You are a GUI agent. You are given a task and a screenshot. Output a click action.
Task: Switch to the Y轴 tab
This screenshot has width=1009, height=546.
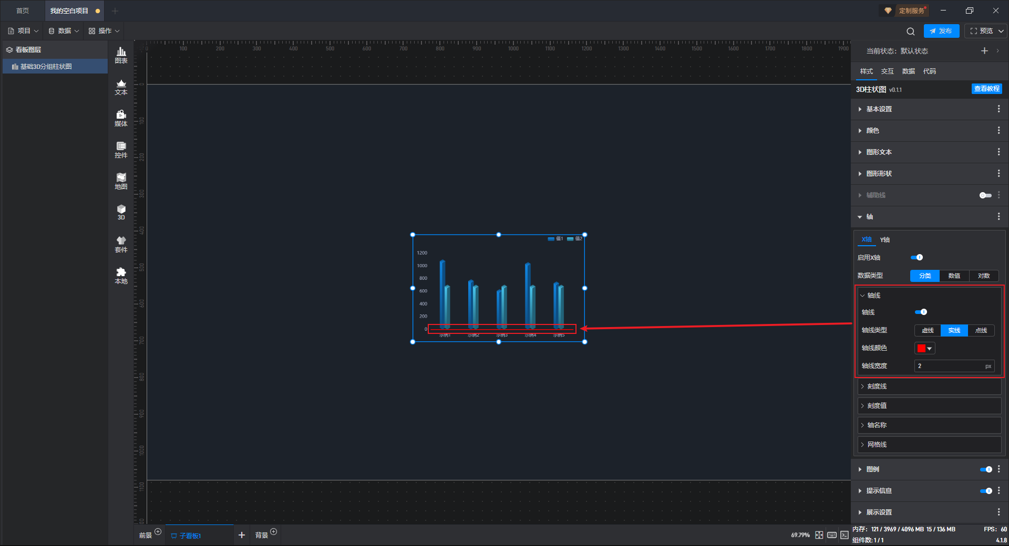tap(885, 240)
